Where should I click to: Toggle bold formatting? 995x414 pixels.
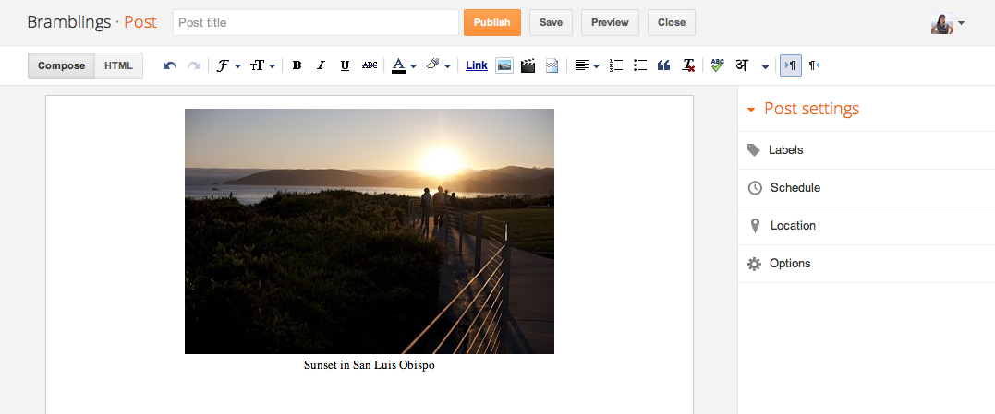pos(297,65)
